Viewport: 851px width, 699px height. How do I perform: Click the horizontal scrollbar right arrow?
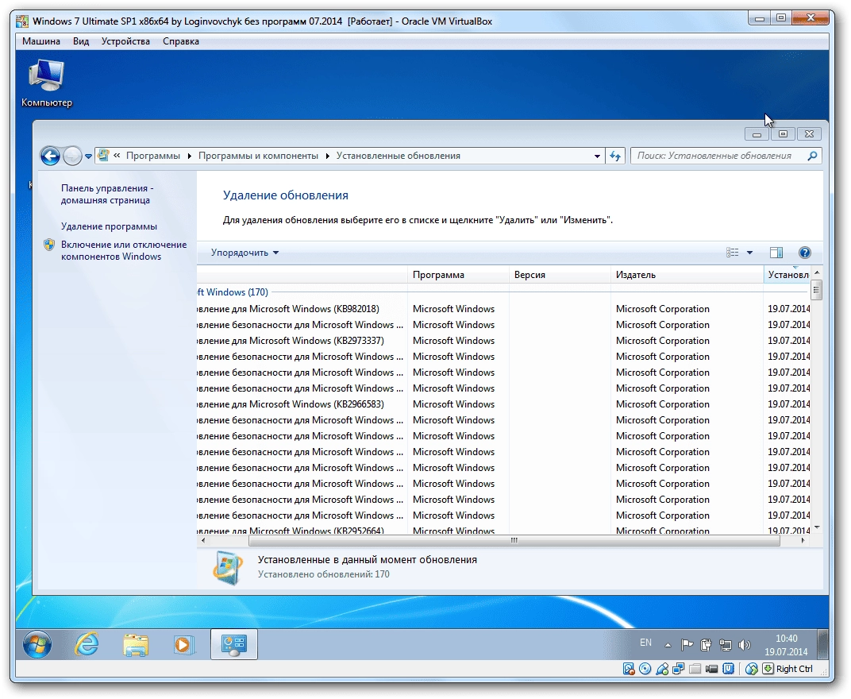point(803,540)
